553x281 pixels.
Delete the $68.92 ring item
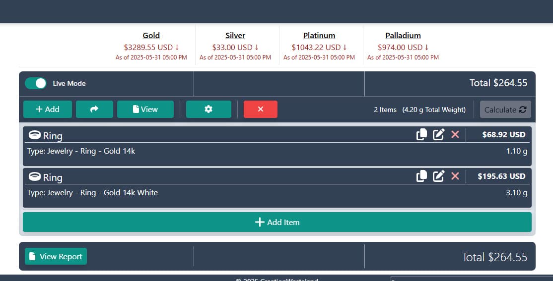coord(455,134)
